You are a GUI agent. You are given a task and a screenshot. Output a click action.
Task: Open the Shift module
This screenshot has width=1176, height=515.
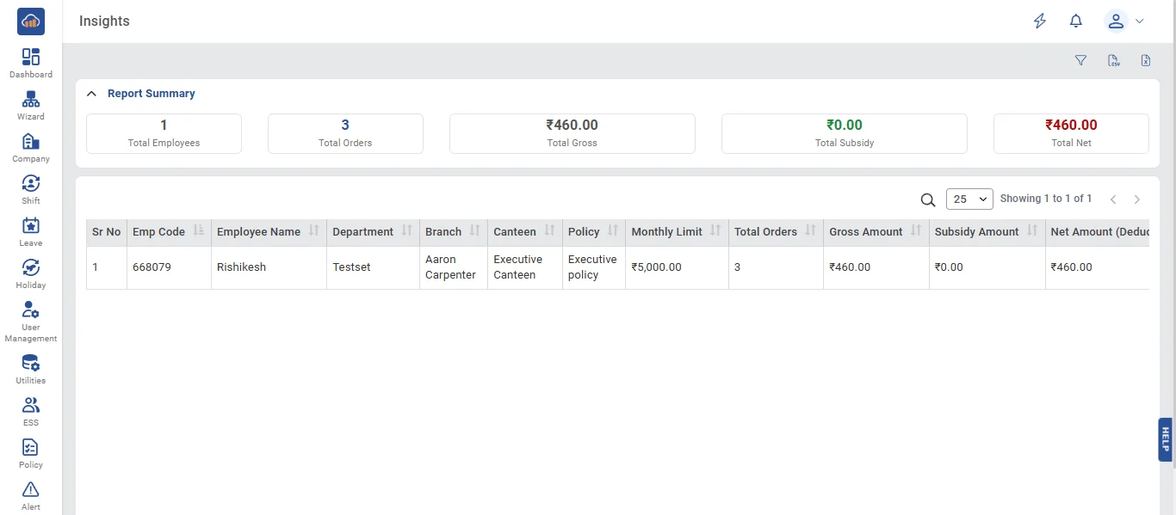(x=31, y=190)
